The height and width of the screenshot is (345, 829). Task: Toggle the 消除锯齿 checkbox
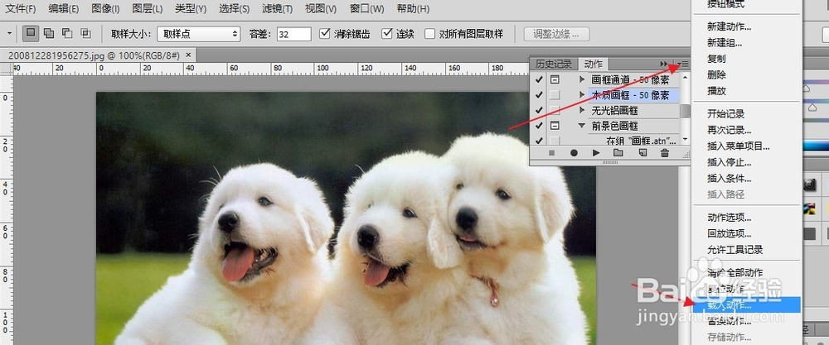325,34
